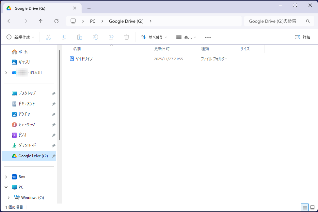Viewport: 318px width, 212px height.
Task: Expand the Box tree node
Action: pyautogui.click(x=6, y=177)
